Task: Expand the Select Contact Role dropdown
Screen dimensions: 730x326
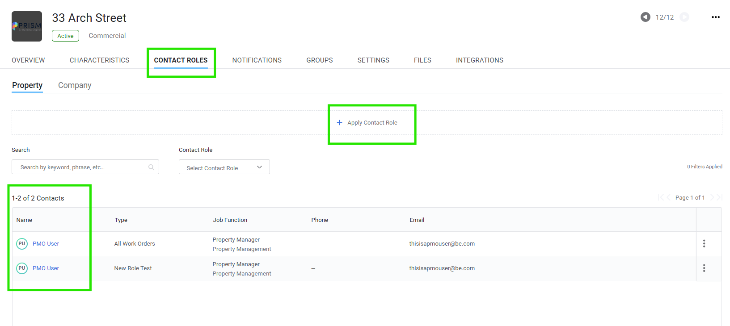Action: (224, 167)
